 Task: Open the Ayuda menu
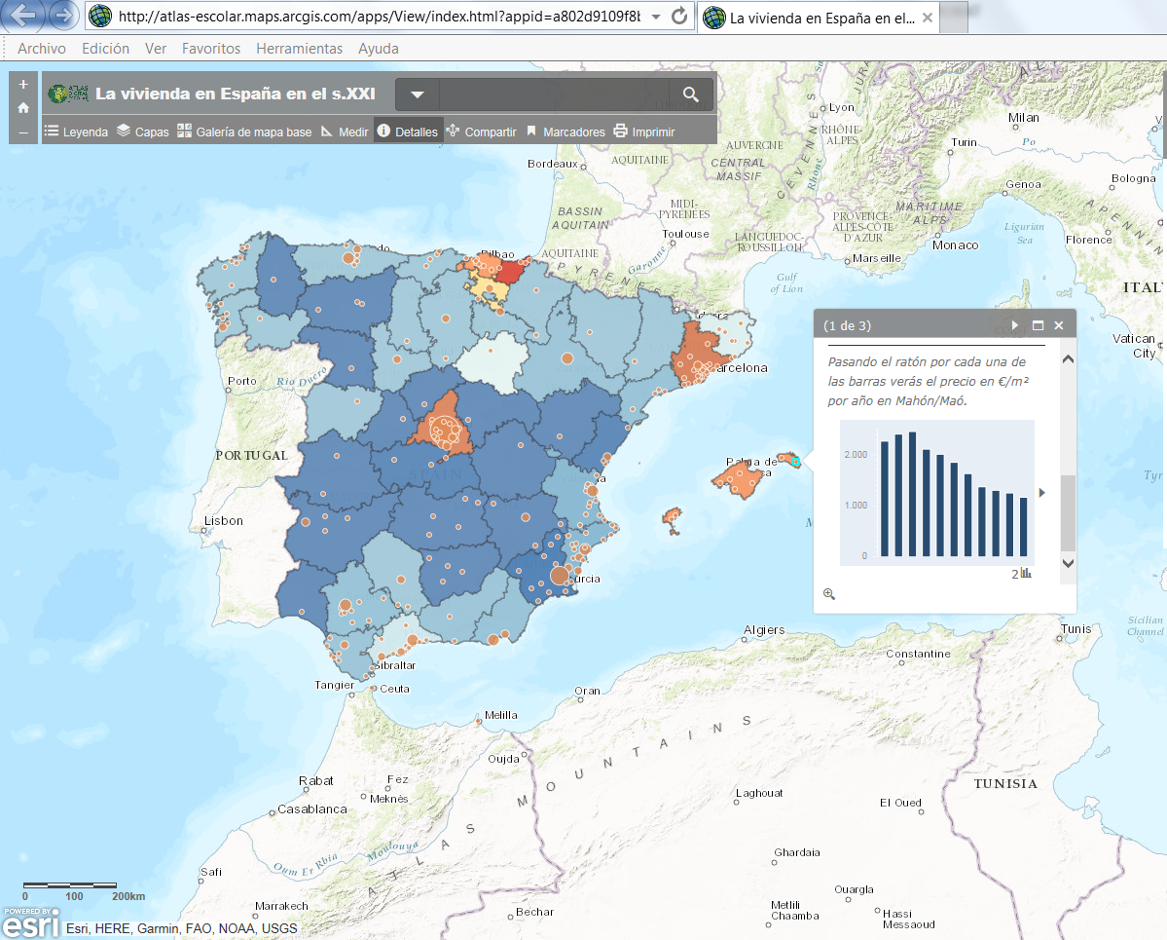coord(378,49)
